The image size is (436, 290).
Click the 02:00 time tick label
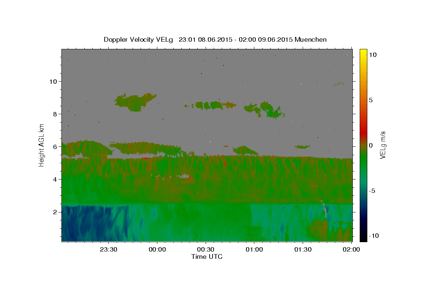coord(351,250)
